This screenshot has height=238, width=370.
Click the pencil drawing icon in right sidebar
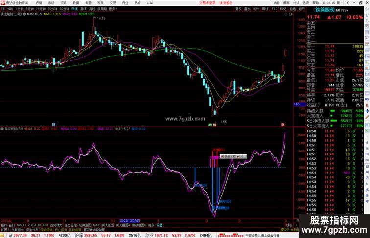[367, 117]
